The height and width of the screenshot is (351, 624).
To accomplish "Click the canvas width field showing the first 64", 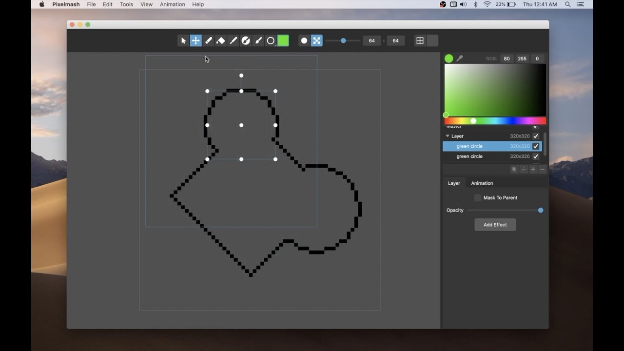I will pos(371,41).
